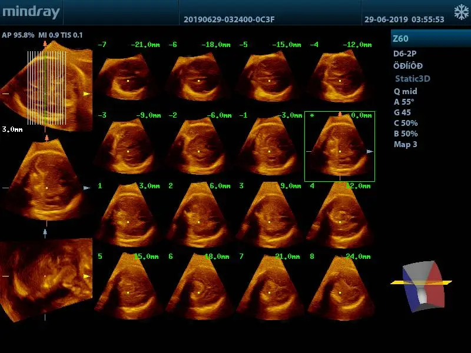The height and width of the screenshot is (353, 471).
Task: Click yellow arrow marker on top-left reference view
Action: 87,94
